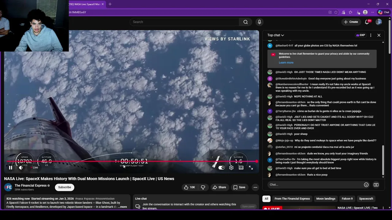The width and height of the screenshot is (392, 220).
Task: Enter fullscreen mode
Action: click(251, 167)
